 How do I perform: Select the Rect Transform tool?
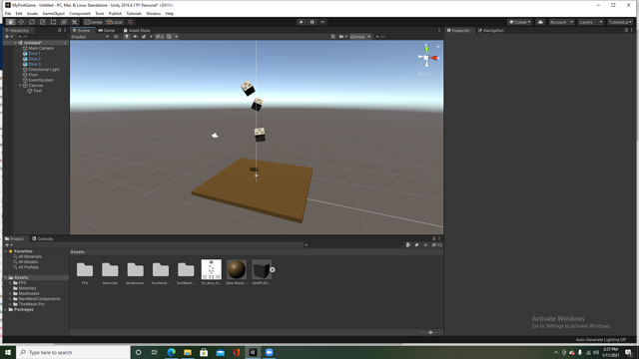(53, 22)
